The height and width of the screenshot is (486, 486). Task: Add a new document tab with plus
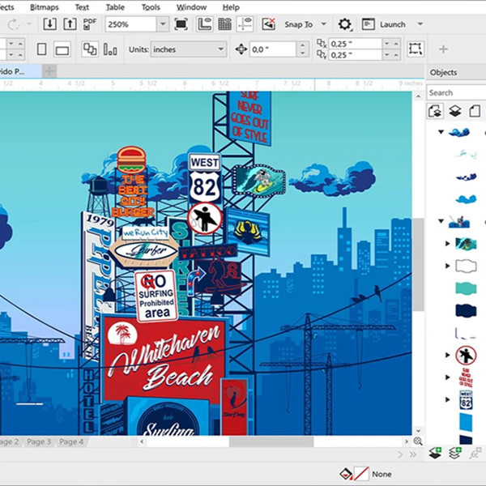coord(49,71)
